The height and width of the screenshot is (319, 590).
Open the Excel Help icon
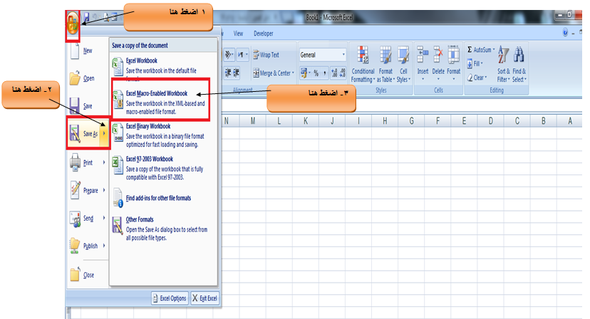click(x=565, y=32)
